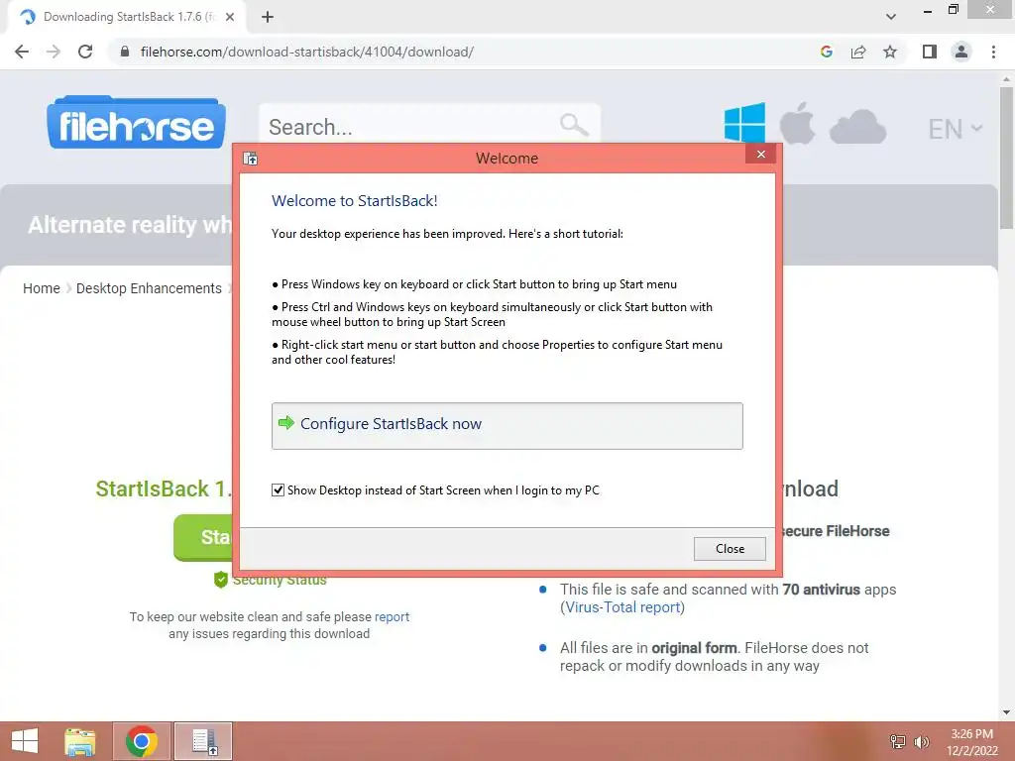Bookmark this page with star icon
1015x761 pixels.
[x=890, y=52]
